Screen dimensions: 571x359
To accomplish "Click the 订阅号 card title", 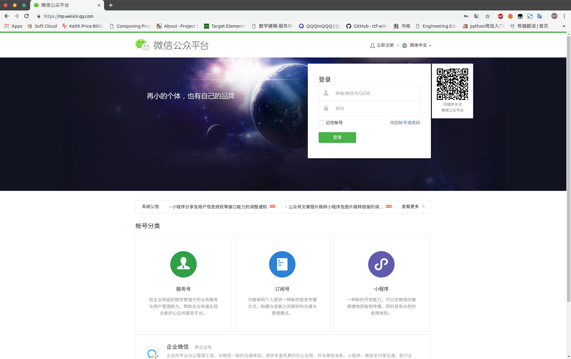I will [x=282, y=289].
